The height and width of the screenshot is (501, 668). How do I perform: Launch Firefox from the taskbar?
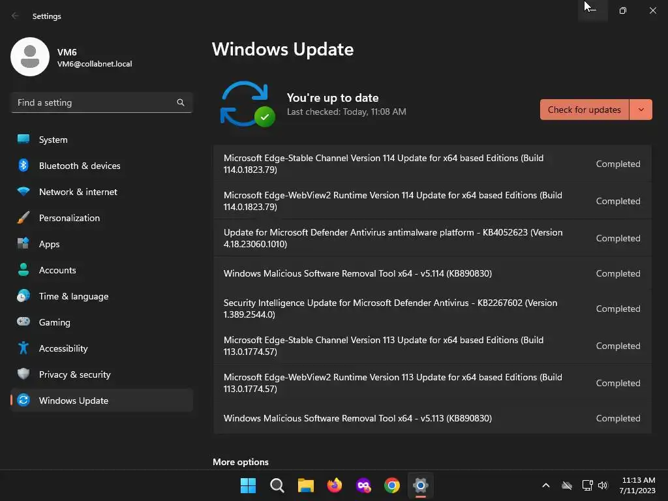pyautogui.click(x=335, y=485)
